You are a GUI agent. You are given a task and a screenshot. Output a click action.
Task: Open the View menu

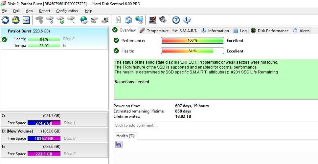[x=29, y=11]
